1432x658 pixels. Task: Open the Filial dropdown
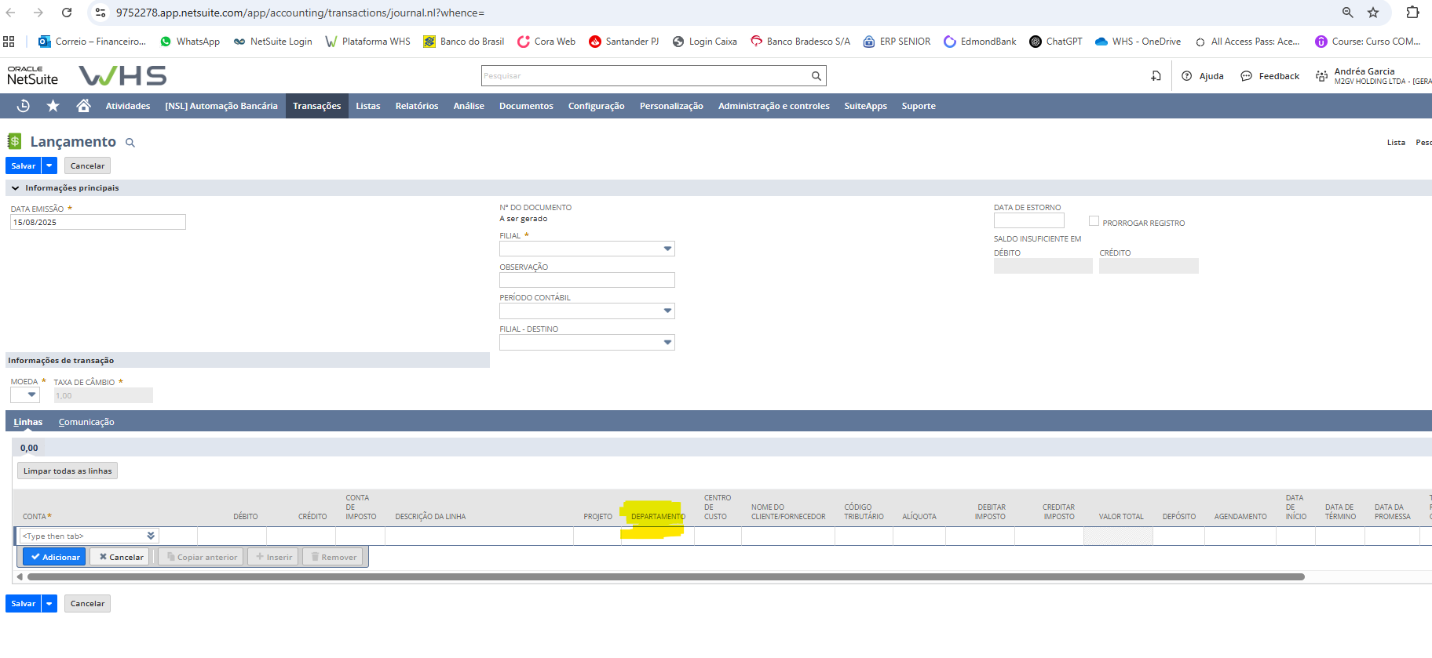click(x=587, y=249)
